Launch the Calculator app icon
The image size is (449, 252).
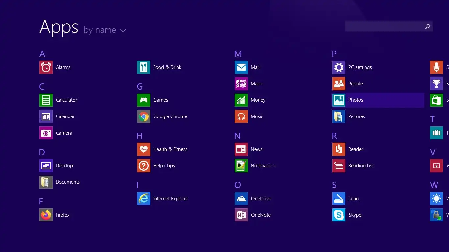pyautogui.click(x=46, y=100)
